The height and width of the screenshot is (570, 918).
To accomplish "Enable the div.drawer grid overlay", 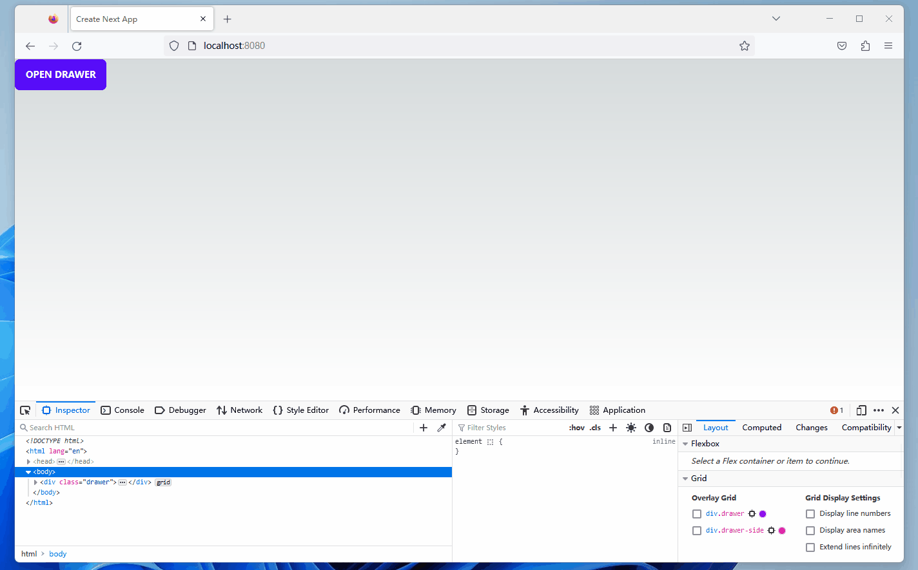I will [x=697, y=513].
